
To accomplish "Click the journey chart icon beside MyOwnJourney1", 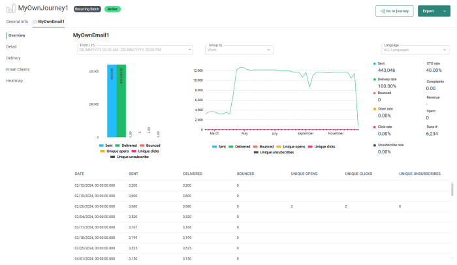I will click(10, 8).
